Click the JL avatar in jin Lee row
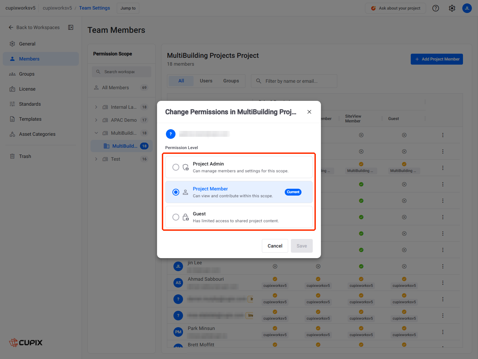 click(x=178, y=266)
